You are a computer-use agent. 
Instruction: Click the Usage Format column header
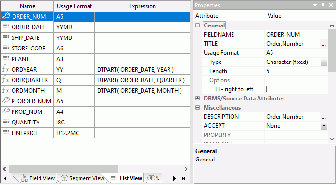pos(74,6)
